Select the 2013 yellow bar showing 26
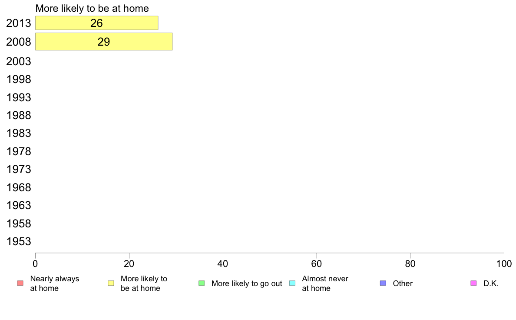The height and width of the screenshot is (320, 516). coord(97,23)
